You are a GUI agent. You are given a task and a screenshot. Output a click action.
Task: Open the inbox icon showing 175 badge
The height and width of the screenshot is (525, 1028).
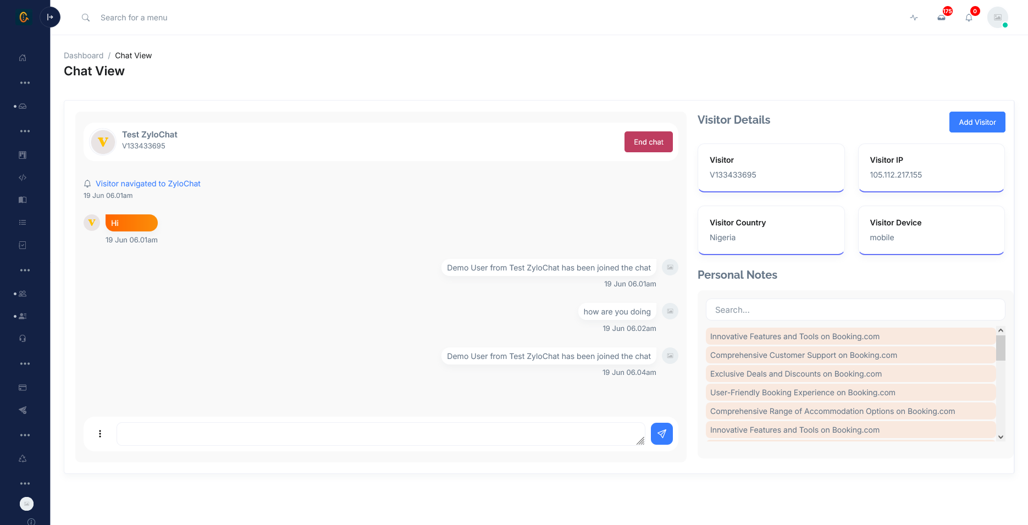(x=942, y=18)
